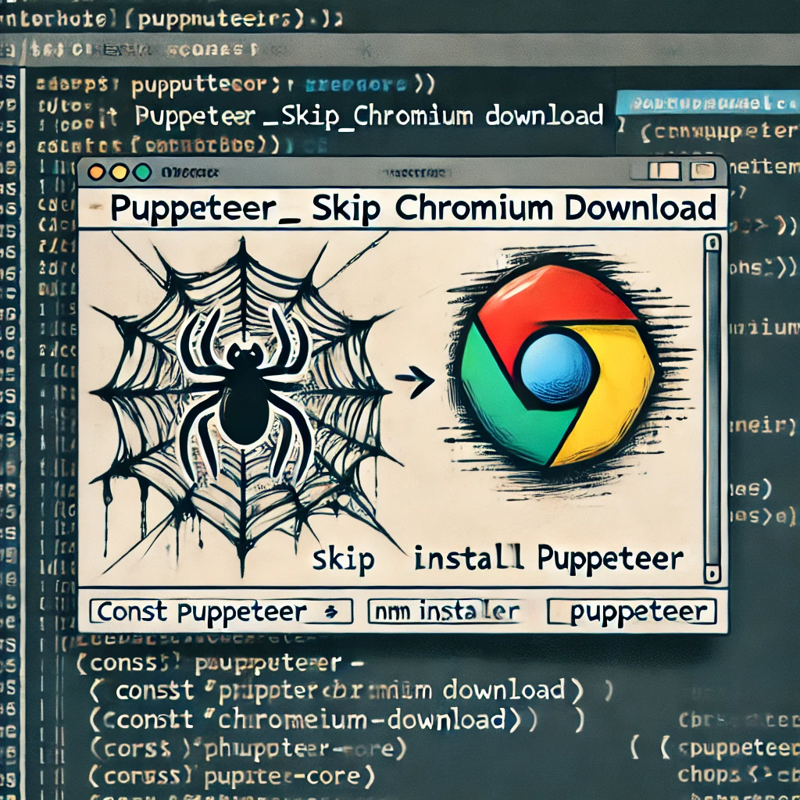800x800 pixels.
Task: Click the "Puppeteer_Skip_Chromium download" code line in editor
Action: pos(369,116)
